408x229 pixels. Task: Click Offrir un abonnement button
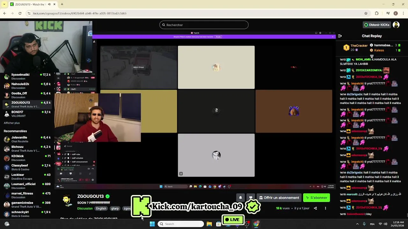(x=279, y=198)
